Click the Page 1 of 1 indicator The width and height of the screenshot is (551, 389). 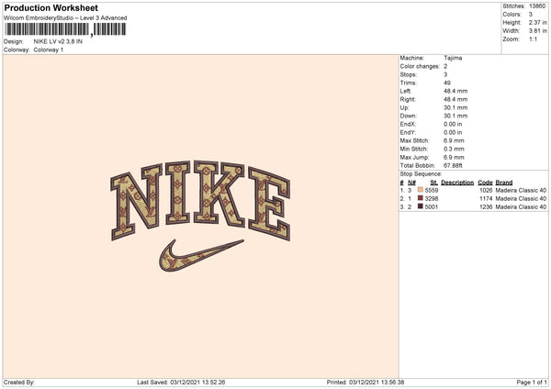click(x=532, y=383)
